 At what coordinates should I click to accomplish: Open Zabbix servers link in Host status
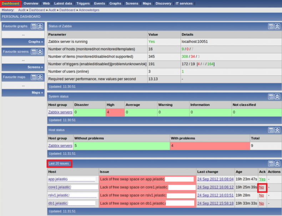60,146
